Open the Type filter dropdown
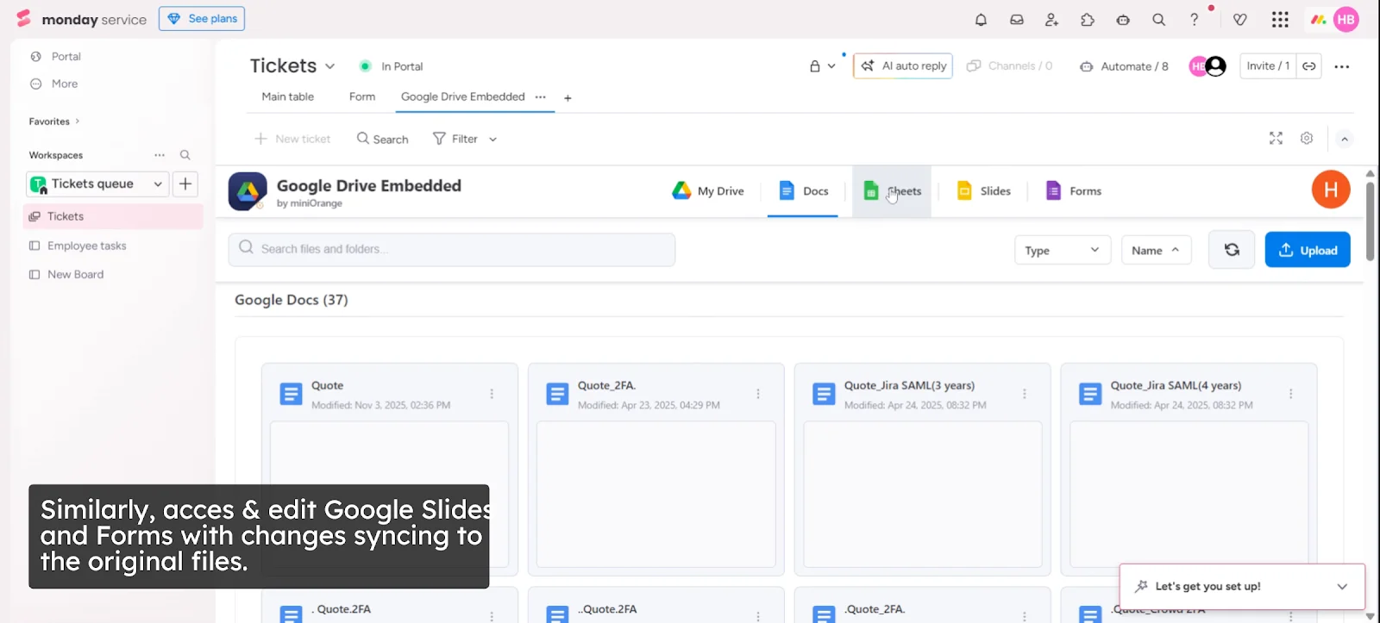Image resolution: width=1380 pixels, height=623 pixels. [x=1063, y=250]
